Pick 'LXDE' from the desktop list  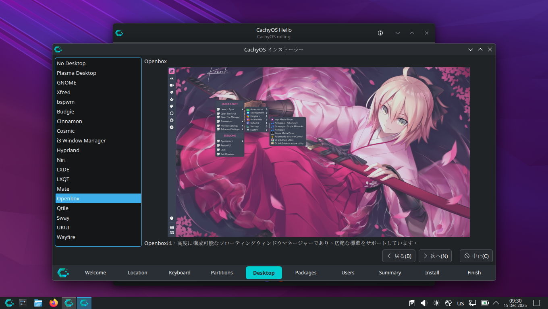(98, 169)
